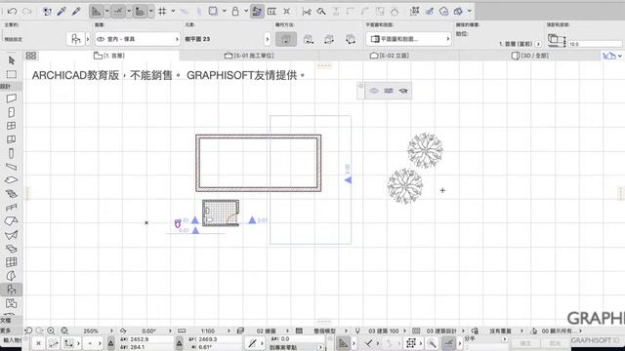This screenshot has width=625, height=351.
Task: Click the elevation reference dropdown 到專案零點
Action: 296,347
